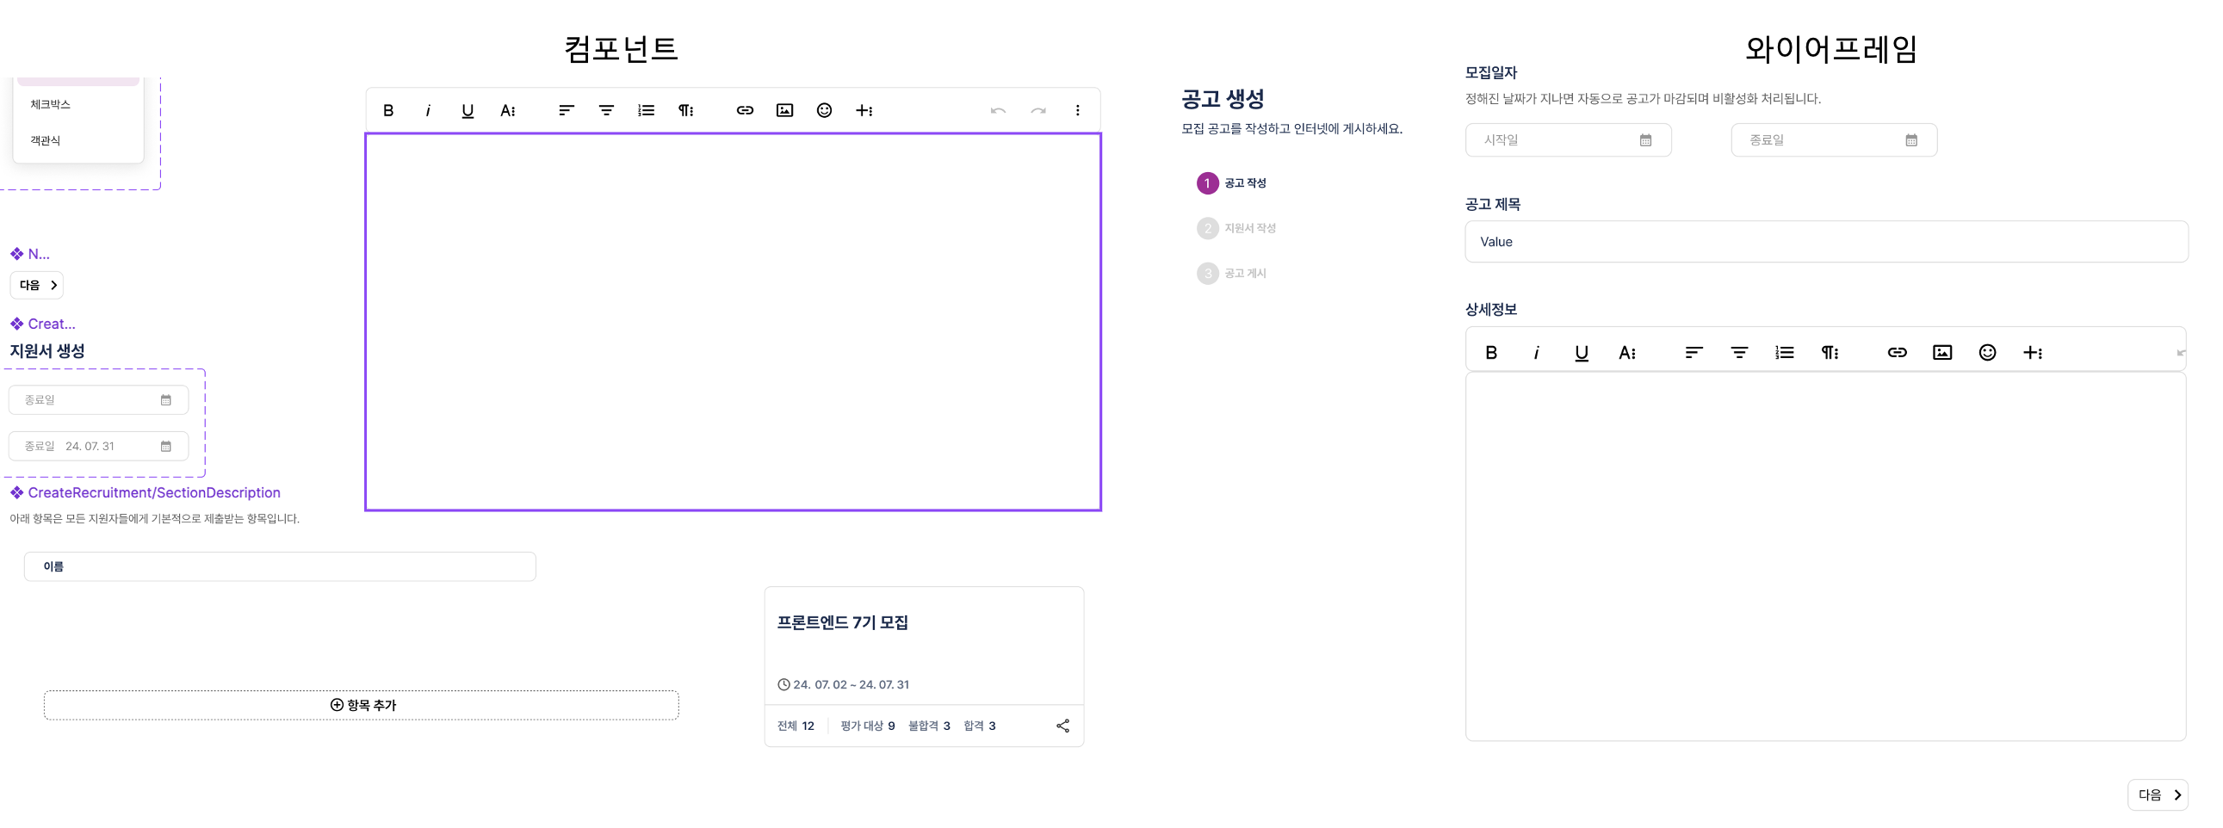This screenshot has width=2223, height=828.
Task: Click italic icon in wireframe editor toolbar
Action: pos(1536,352)
